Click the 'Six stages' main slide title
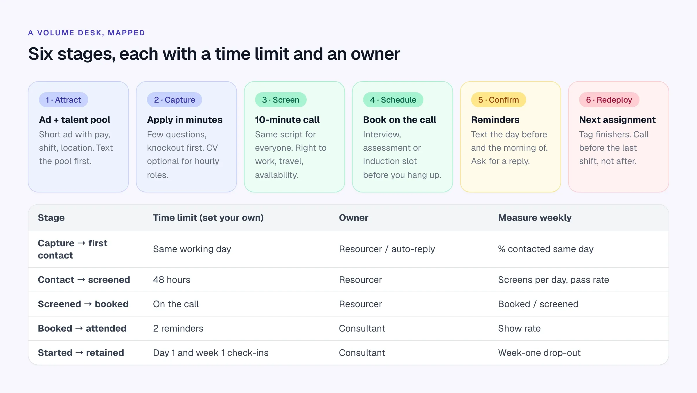The width and height of the screenshot is (697, 393). [214, 54]
